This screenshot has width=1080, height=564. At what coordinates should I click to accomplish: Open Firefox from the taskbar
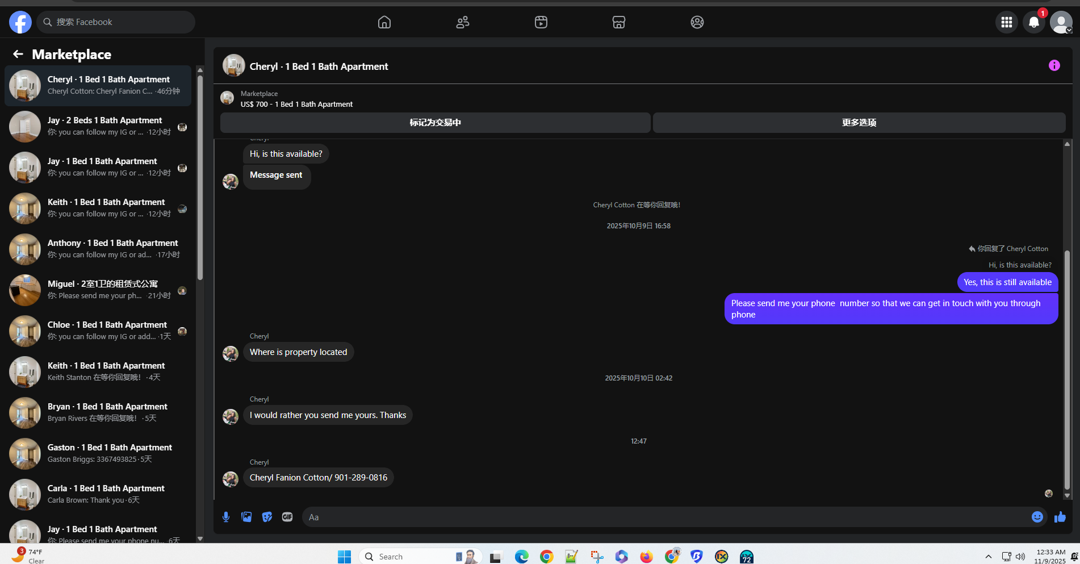646,557
